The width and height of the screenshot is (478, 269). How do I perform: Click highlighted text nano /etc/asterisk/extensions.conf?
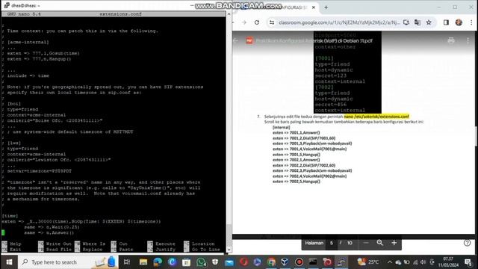(376, 117)
